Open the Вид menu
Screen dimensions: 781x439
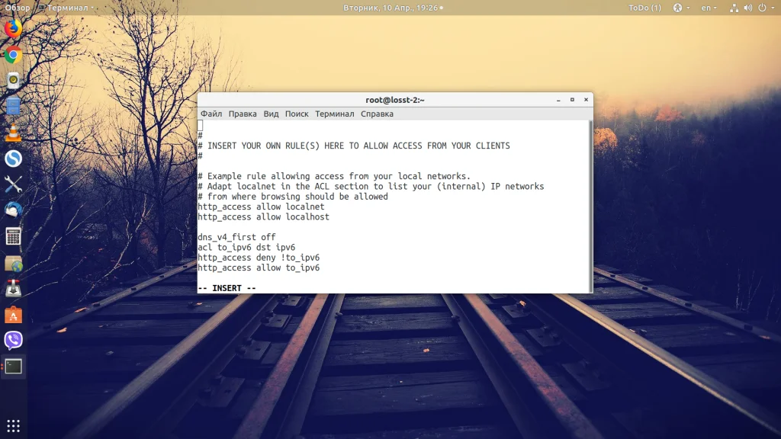pos(271,114)
